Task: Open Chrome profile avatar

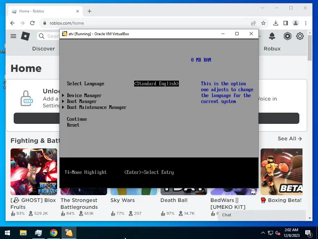Action: point(296,23)
